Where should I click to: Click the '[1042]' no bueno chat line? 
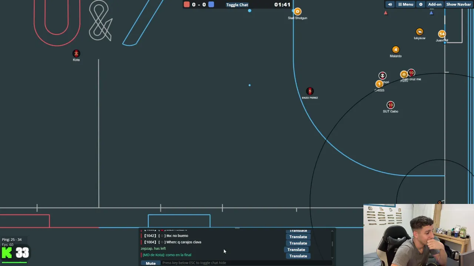166,236
